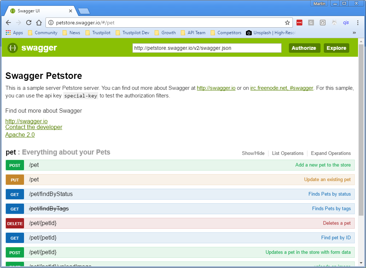Show hidden bookmarks with the overflow chevron
This screenshot has height=268, width=366.
354,33
